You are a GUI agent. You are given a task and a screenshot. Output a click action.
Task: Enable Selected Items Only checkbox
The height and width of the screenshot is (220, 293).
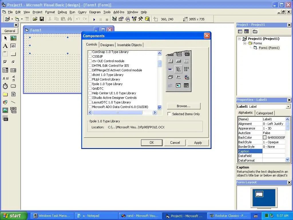click(x=169, y=114)
